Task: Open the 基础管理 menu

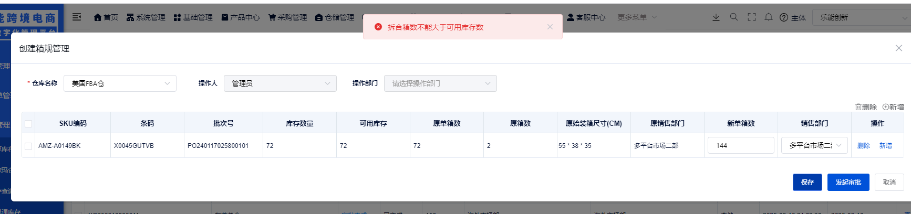Action: [x=193, y=17]
